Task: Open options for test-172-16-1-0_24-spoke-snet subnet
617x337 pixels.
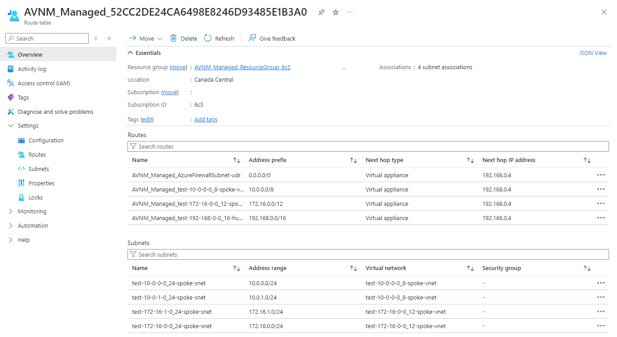Action: pos(601,312)
